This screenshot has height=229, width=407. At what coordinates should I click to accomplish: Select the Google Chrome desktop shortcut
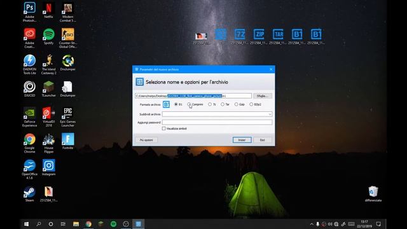click(30, 143)
